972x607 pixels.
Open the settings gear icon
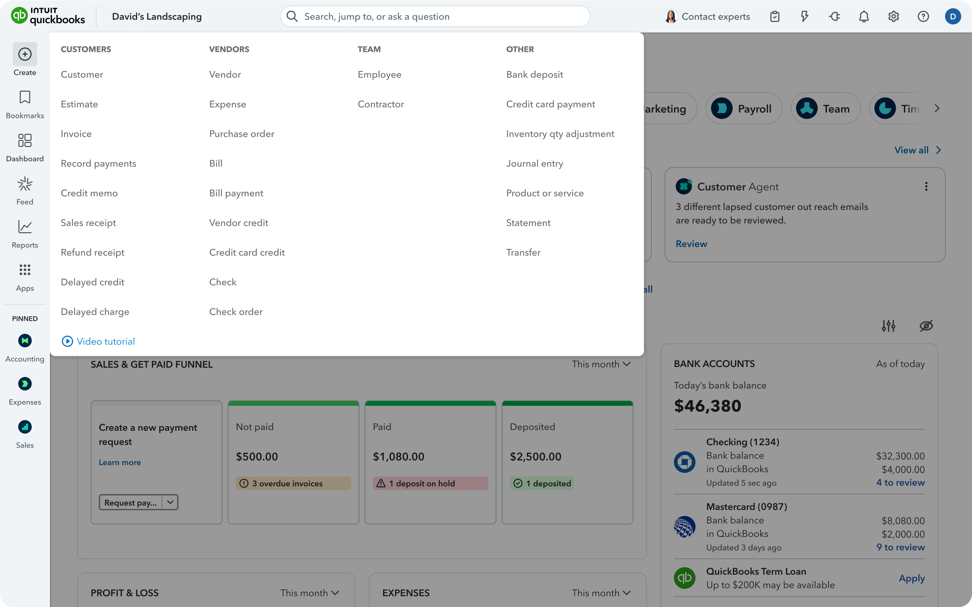(893, 17)
